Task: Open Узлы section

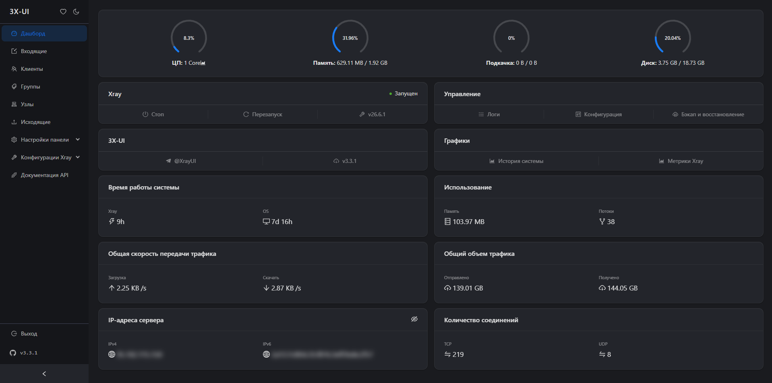Action: pos(44,104)
